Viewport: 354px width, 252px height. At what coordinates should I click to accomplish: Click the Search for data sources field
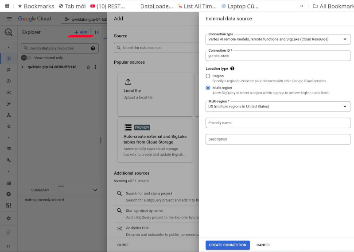pos(156,48)
